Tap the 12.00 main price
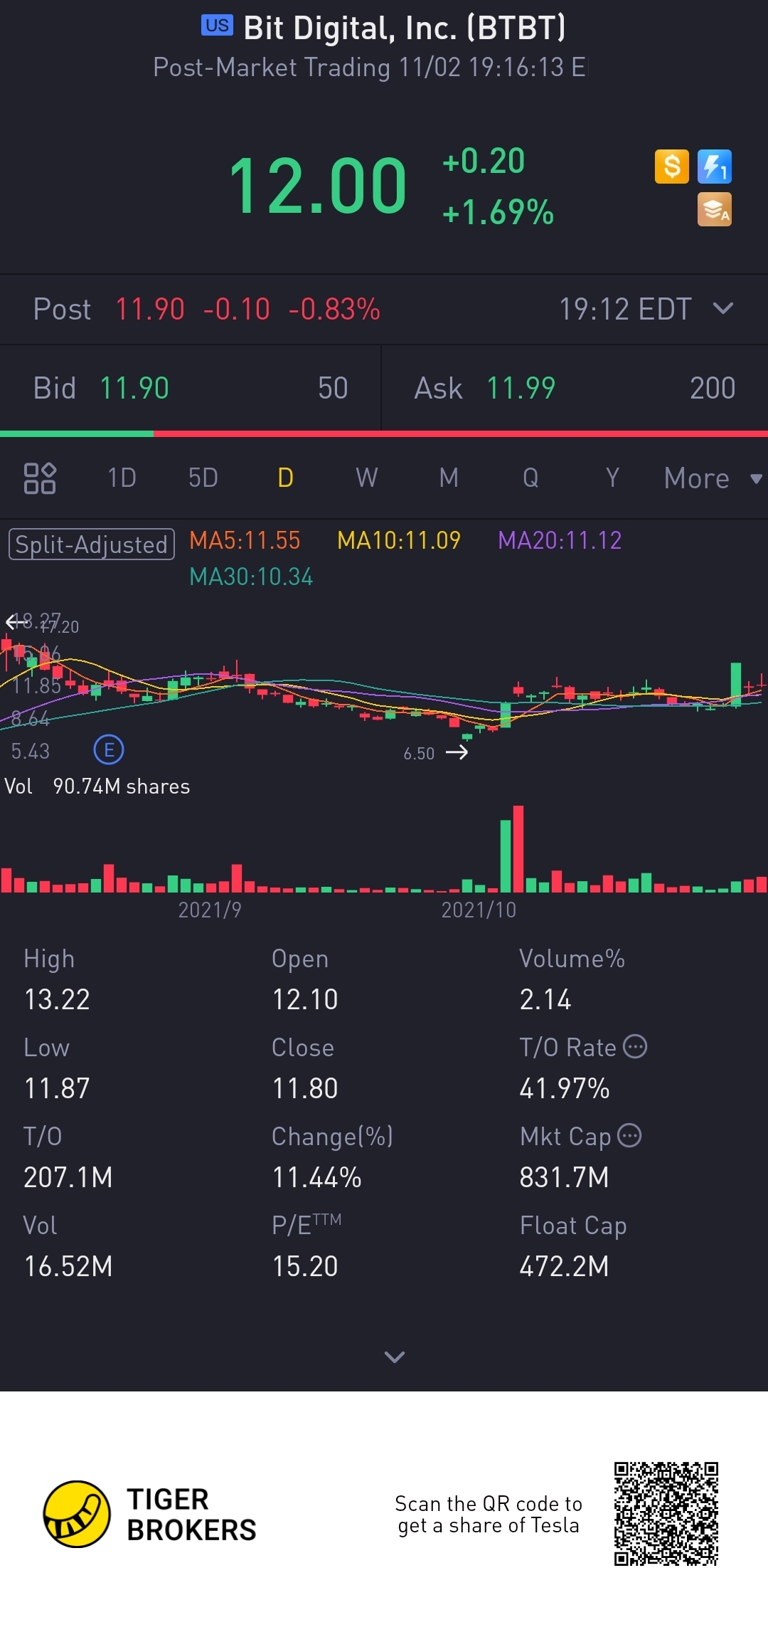Screen dimensions: 768x1637 pos(317,186)
